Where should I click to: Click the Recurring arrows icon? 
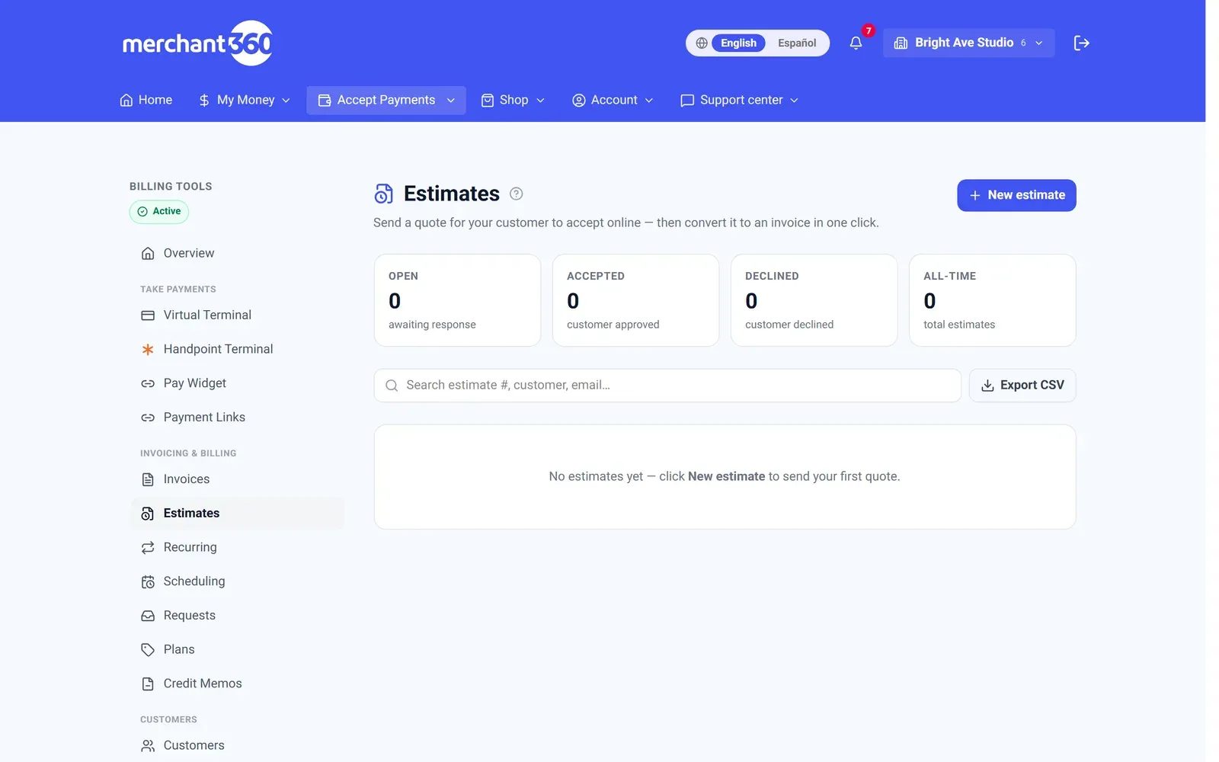[x=148, y=548]
